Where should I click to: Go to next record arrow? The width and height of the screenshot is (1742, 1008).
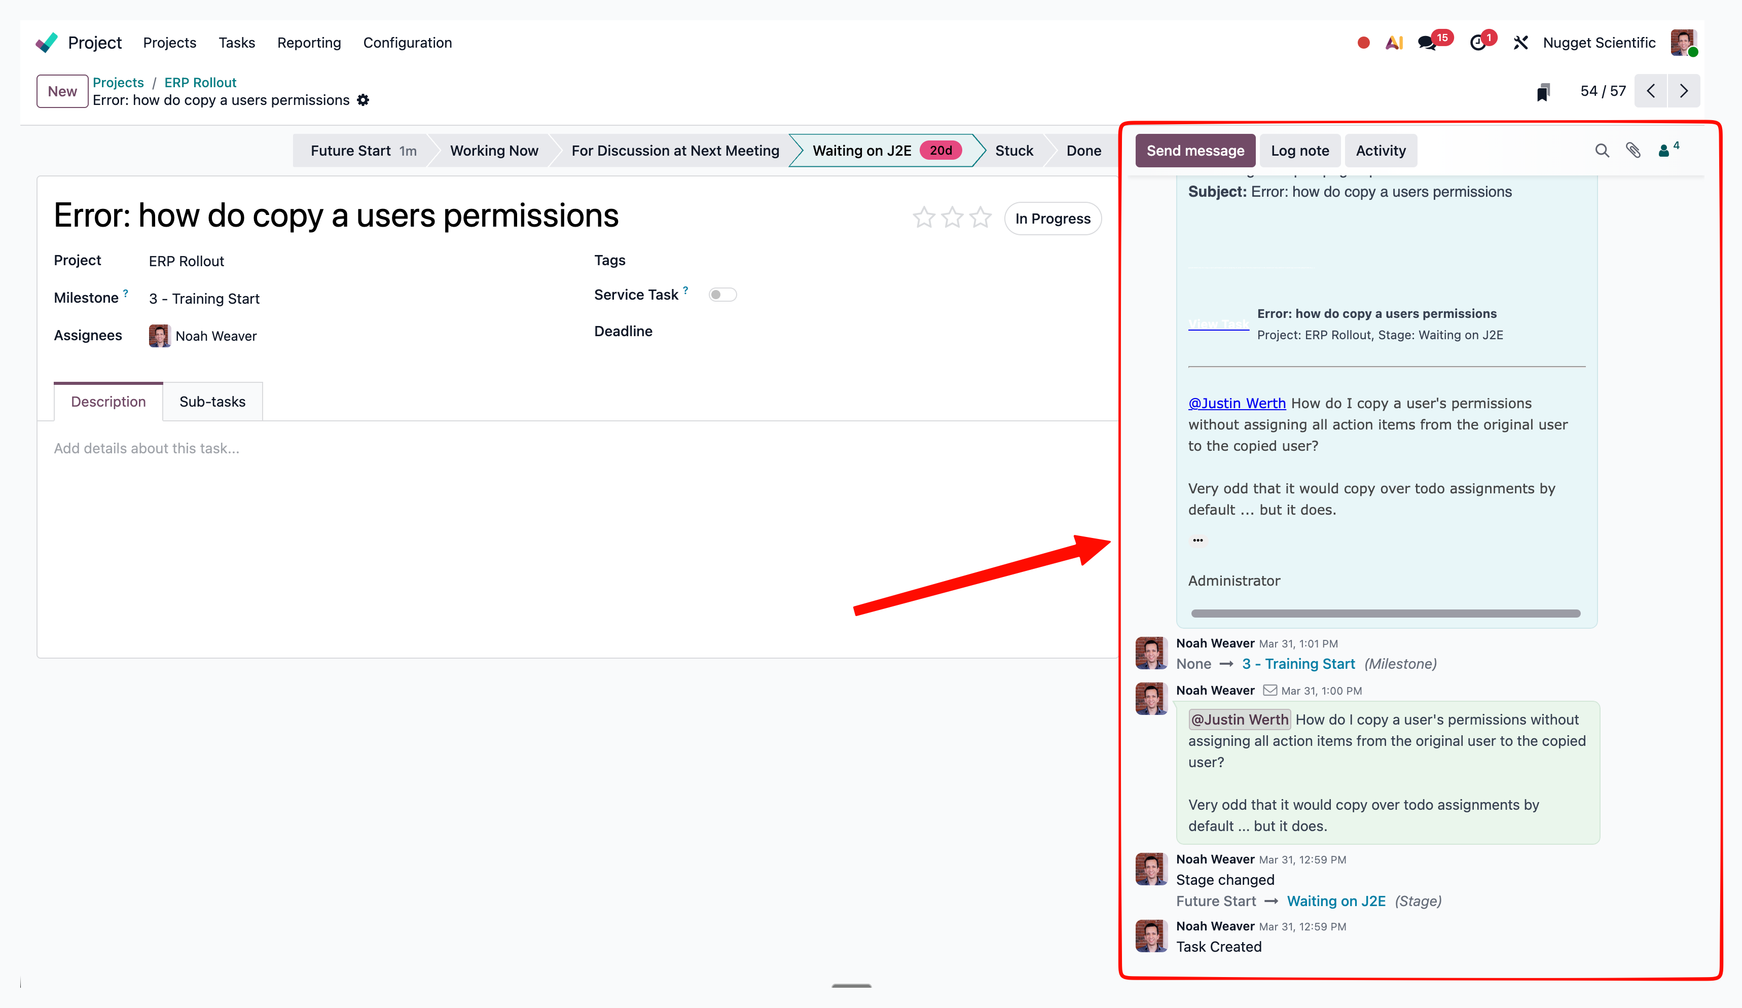pos(1684,91)
